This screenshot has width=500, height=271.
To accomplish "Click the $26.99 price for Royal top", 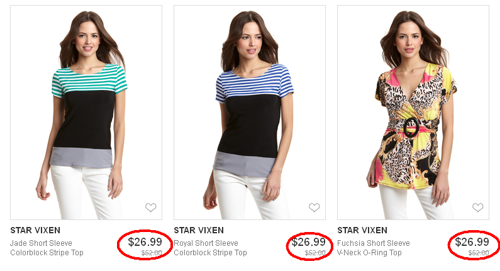I will click(308, 242).
